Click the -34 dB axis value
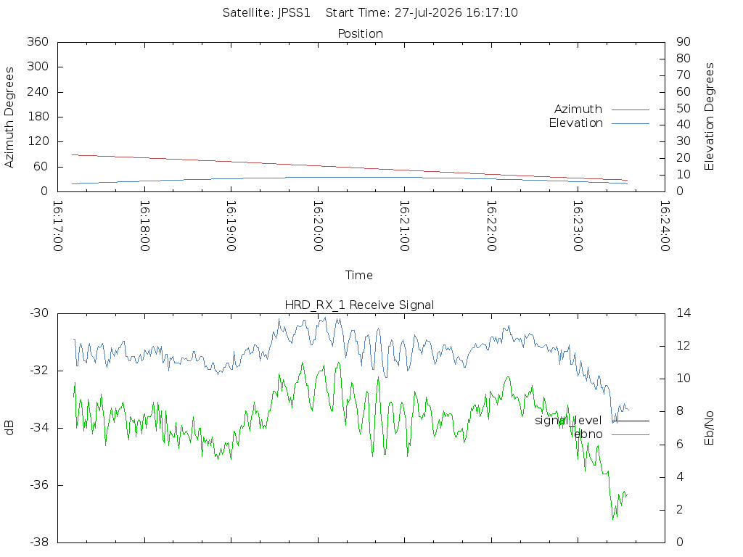This screenshot has width=743, height=557. click(39, 428)
